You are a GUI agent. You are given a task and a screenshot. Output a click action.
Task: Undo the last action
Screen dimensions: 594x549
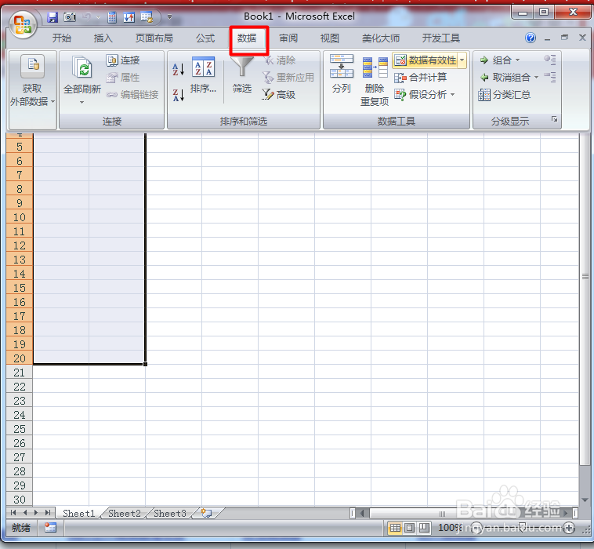(87, 17)
